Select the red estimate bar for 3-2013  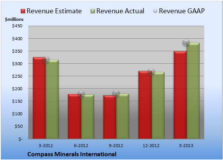point(180,95)
